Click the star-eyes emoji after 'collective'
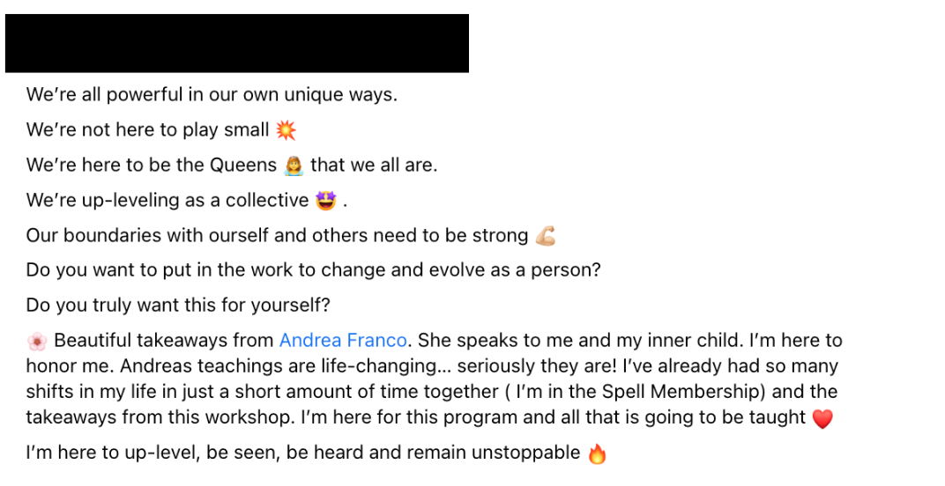The width and height of the screenshot is (945, 486). tap(325, 200)
